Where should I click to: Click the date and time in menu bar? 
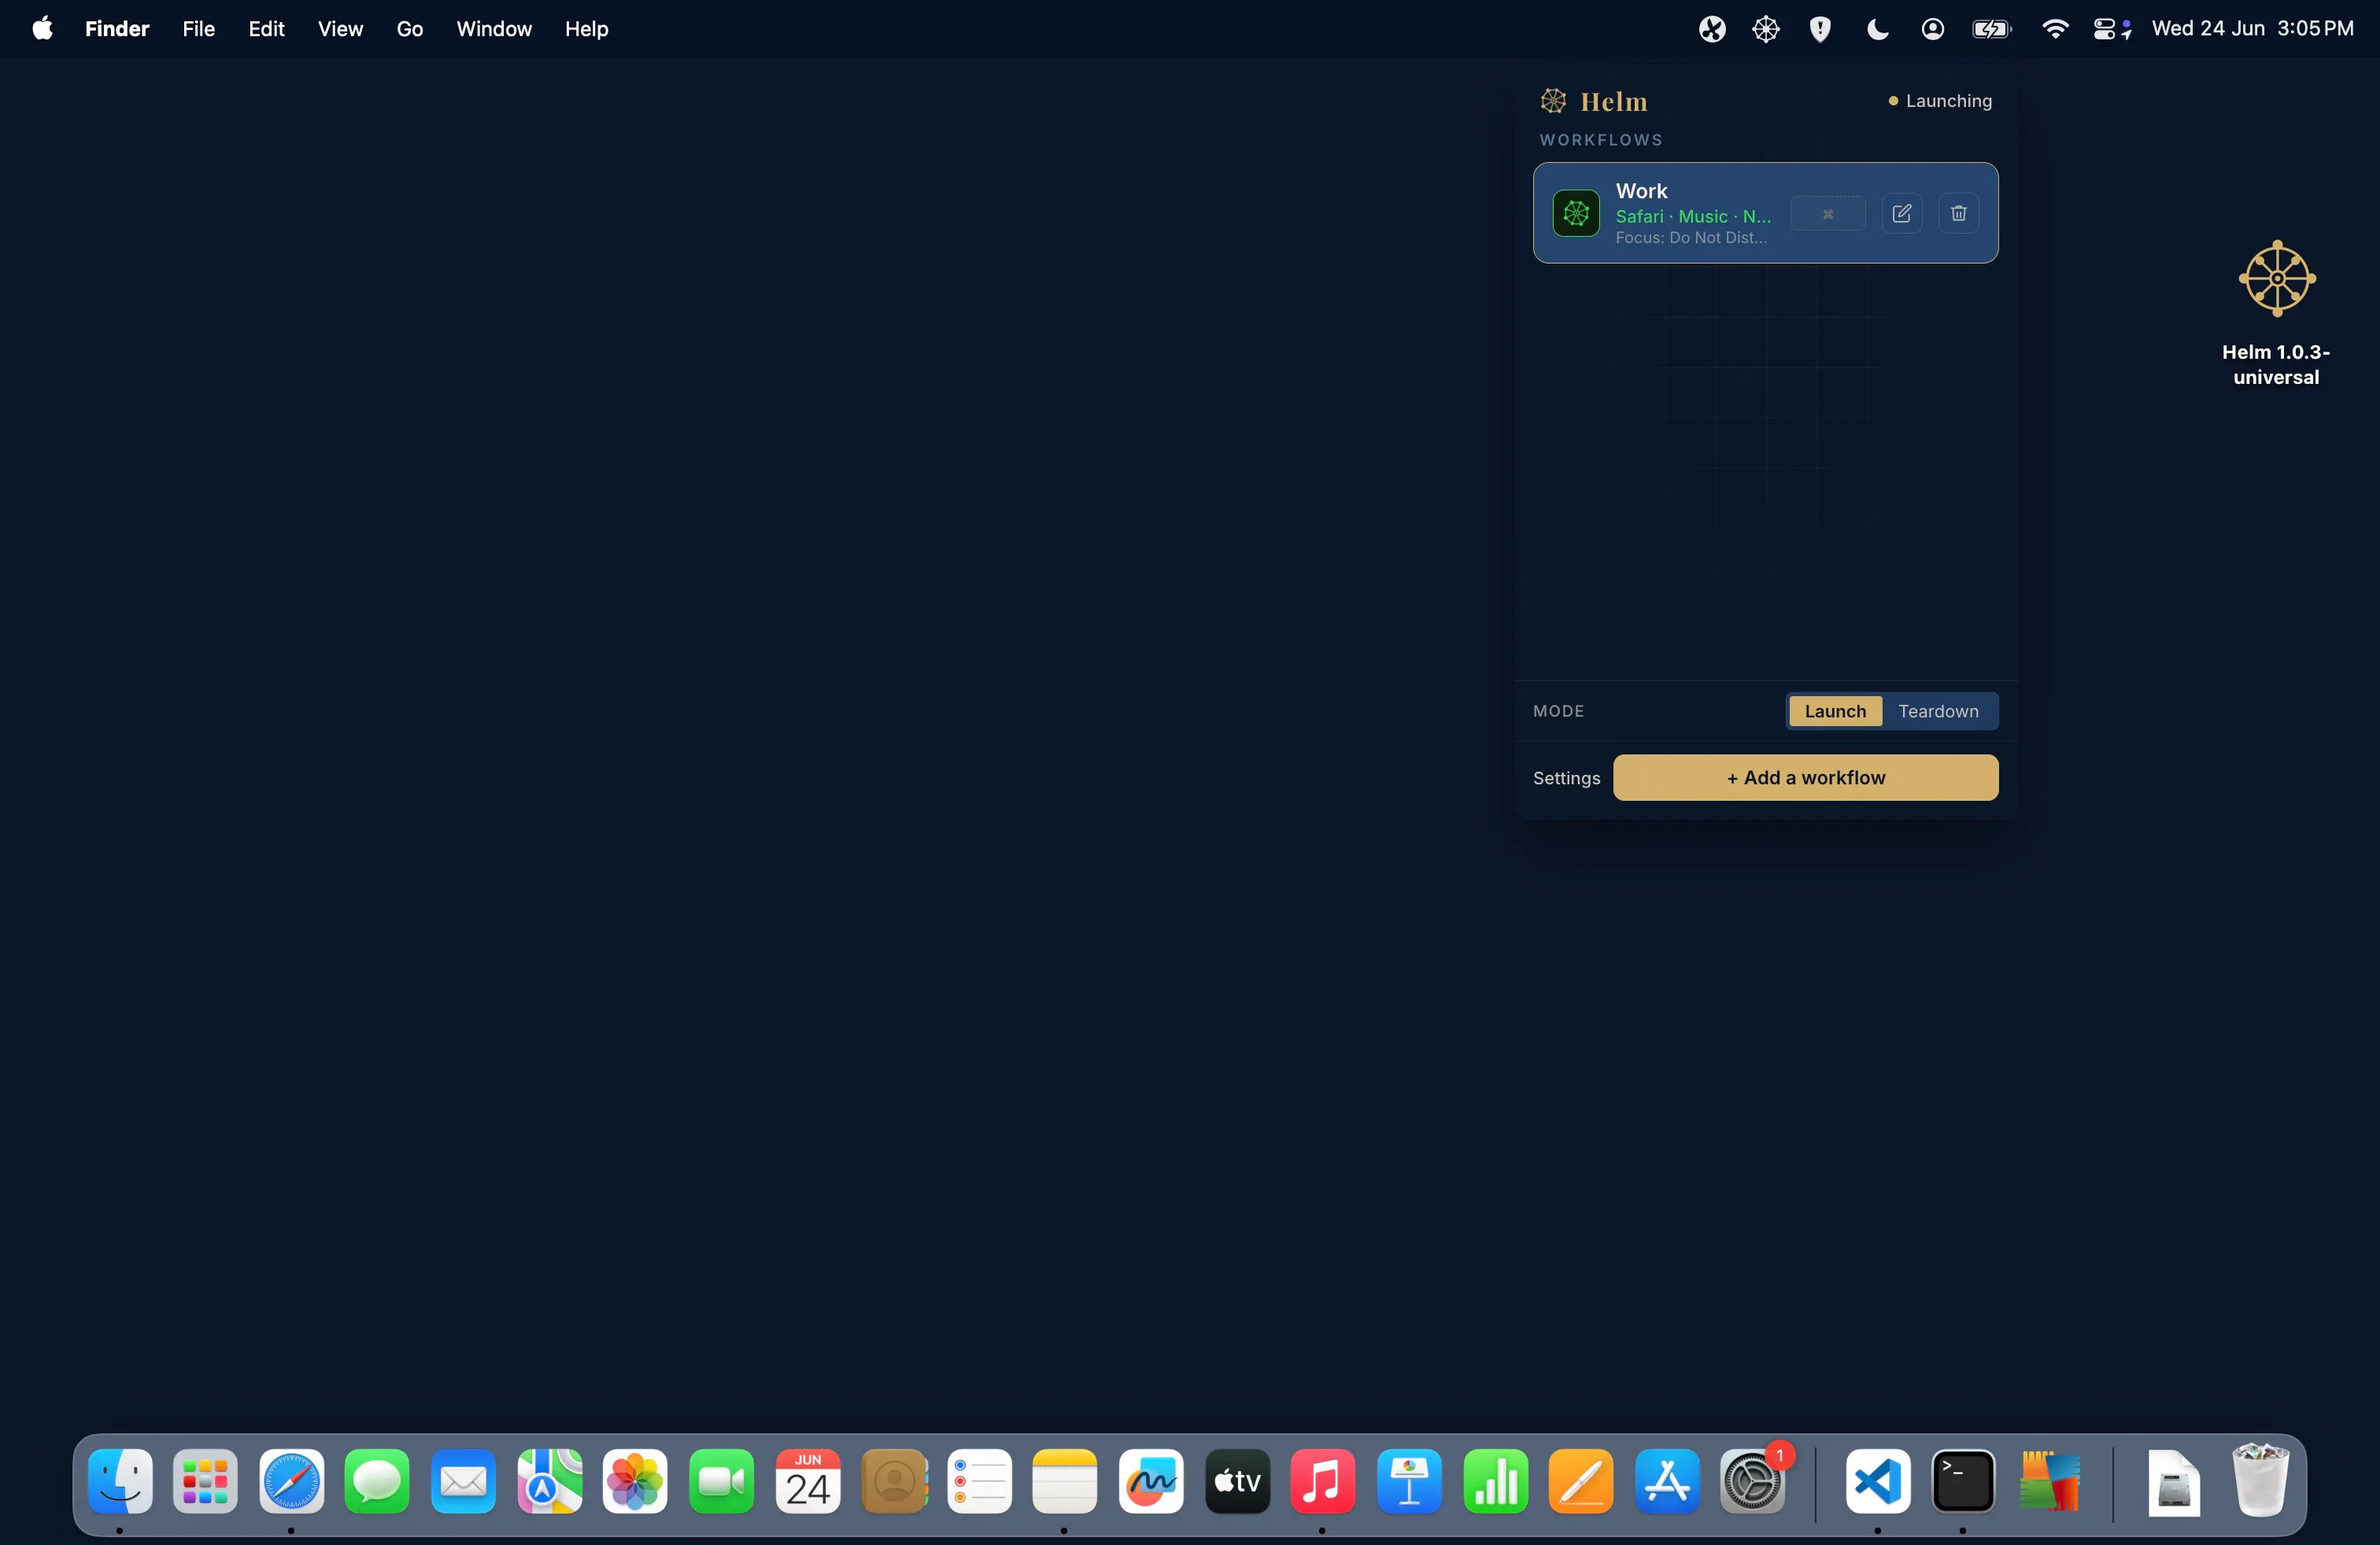pos(2252,29)
